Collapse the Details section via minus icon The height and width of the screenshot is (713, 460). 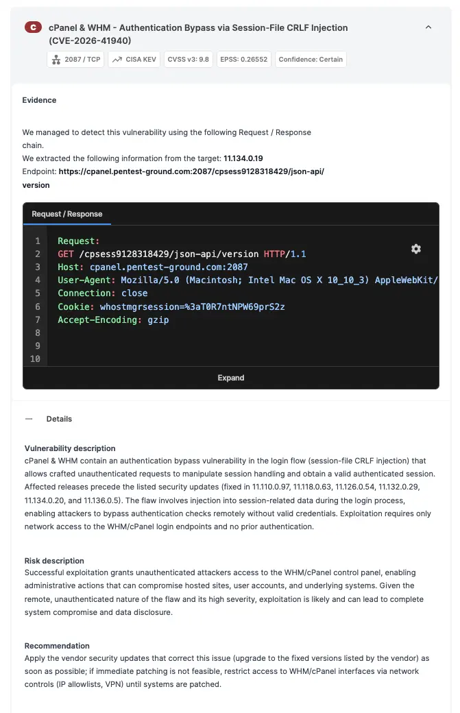(x=29, y=419)
